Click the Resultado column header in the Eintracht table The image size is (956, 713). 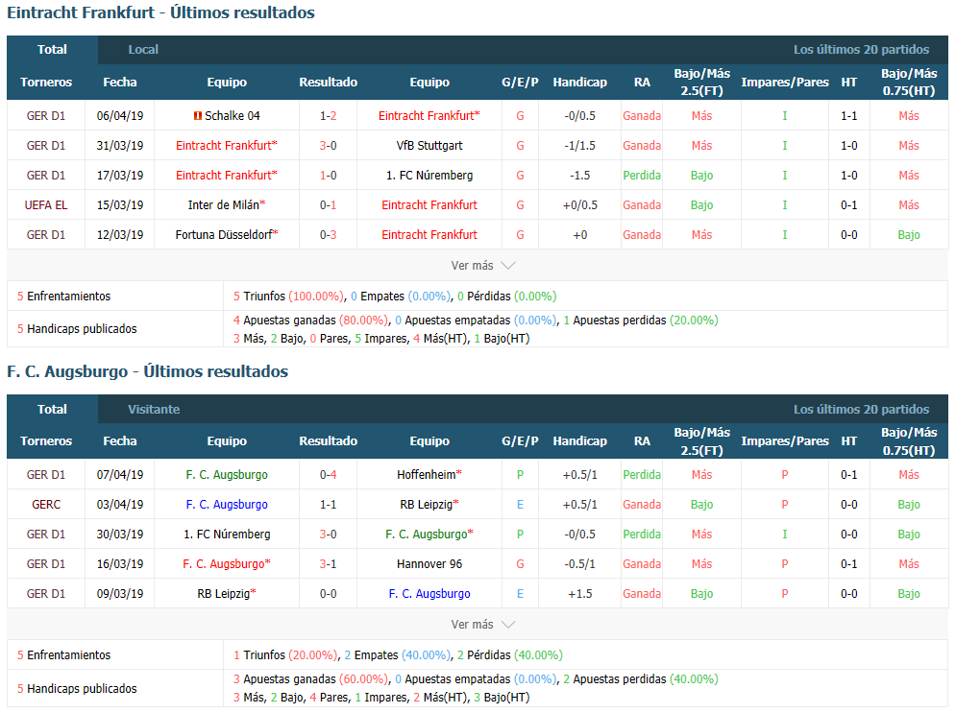point(328,83)
